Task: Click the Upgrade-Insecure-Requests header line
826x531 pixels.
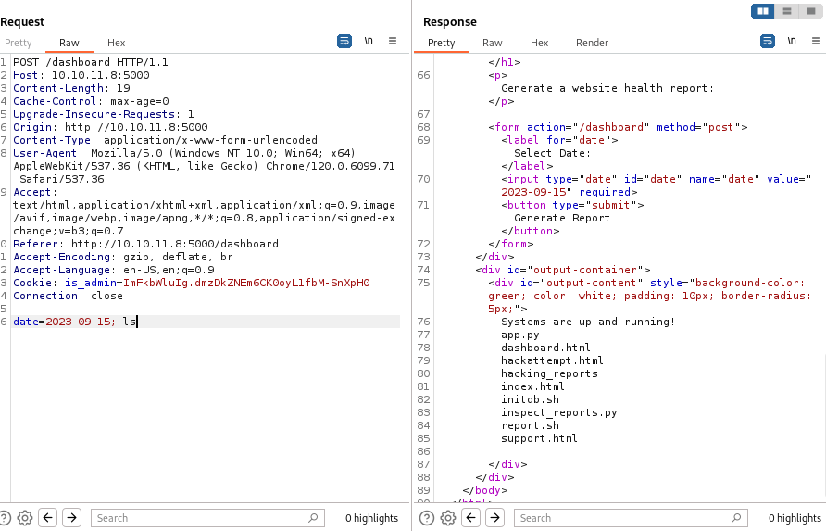Action: coord(104,114)
